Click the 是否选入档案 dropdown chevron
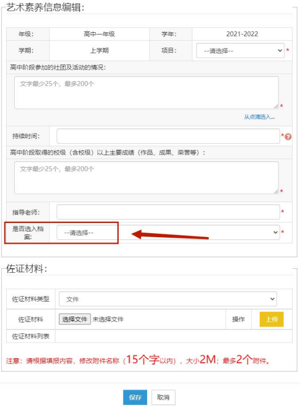The image size is (300, 407). click(x=275, y=232)
